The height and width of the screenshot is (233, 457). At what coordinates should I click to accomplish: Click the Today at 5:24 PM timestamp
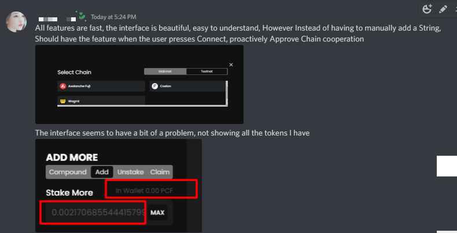coord(113,17)
